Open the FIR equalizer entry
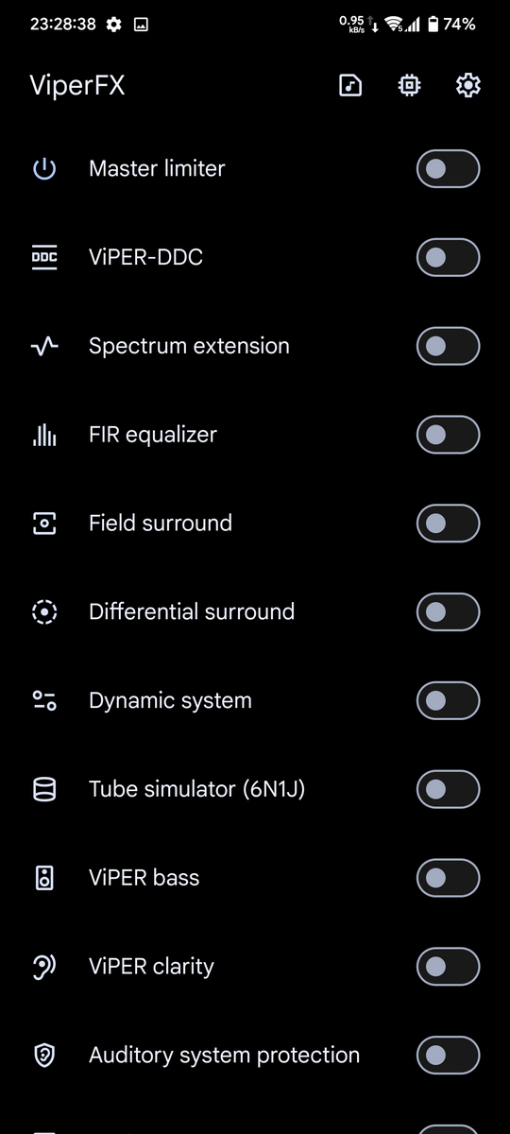Viewport: 510px width, 1134px height. tap(255, 435)
